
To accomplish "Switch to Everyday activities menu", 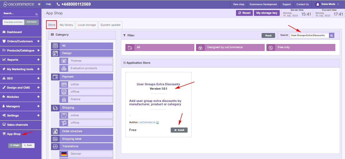I will pyautogui.click(x=14, y=22).
